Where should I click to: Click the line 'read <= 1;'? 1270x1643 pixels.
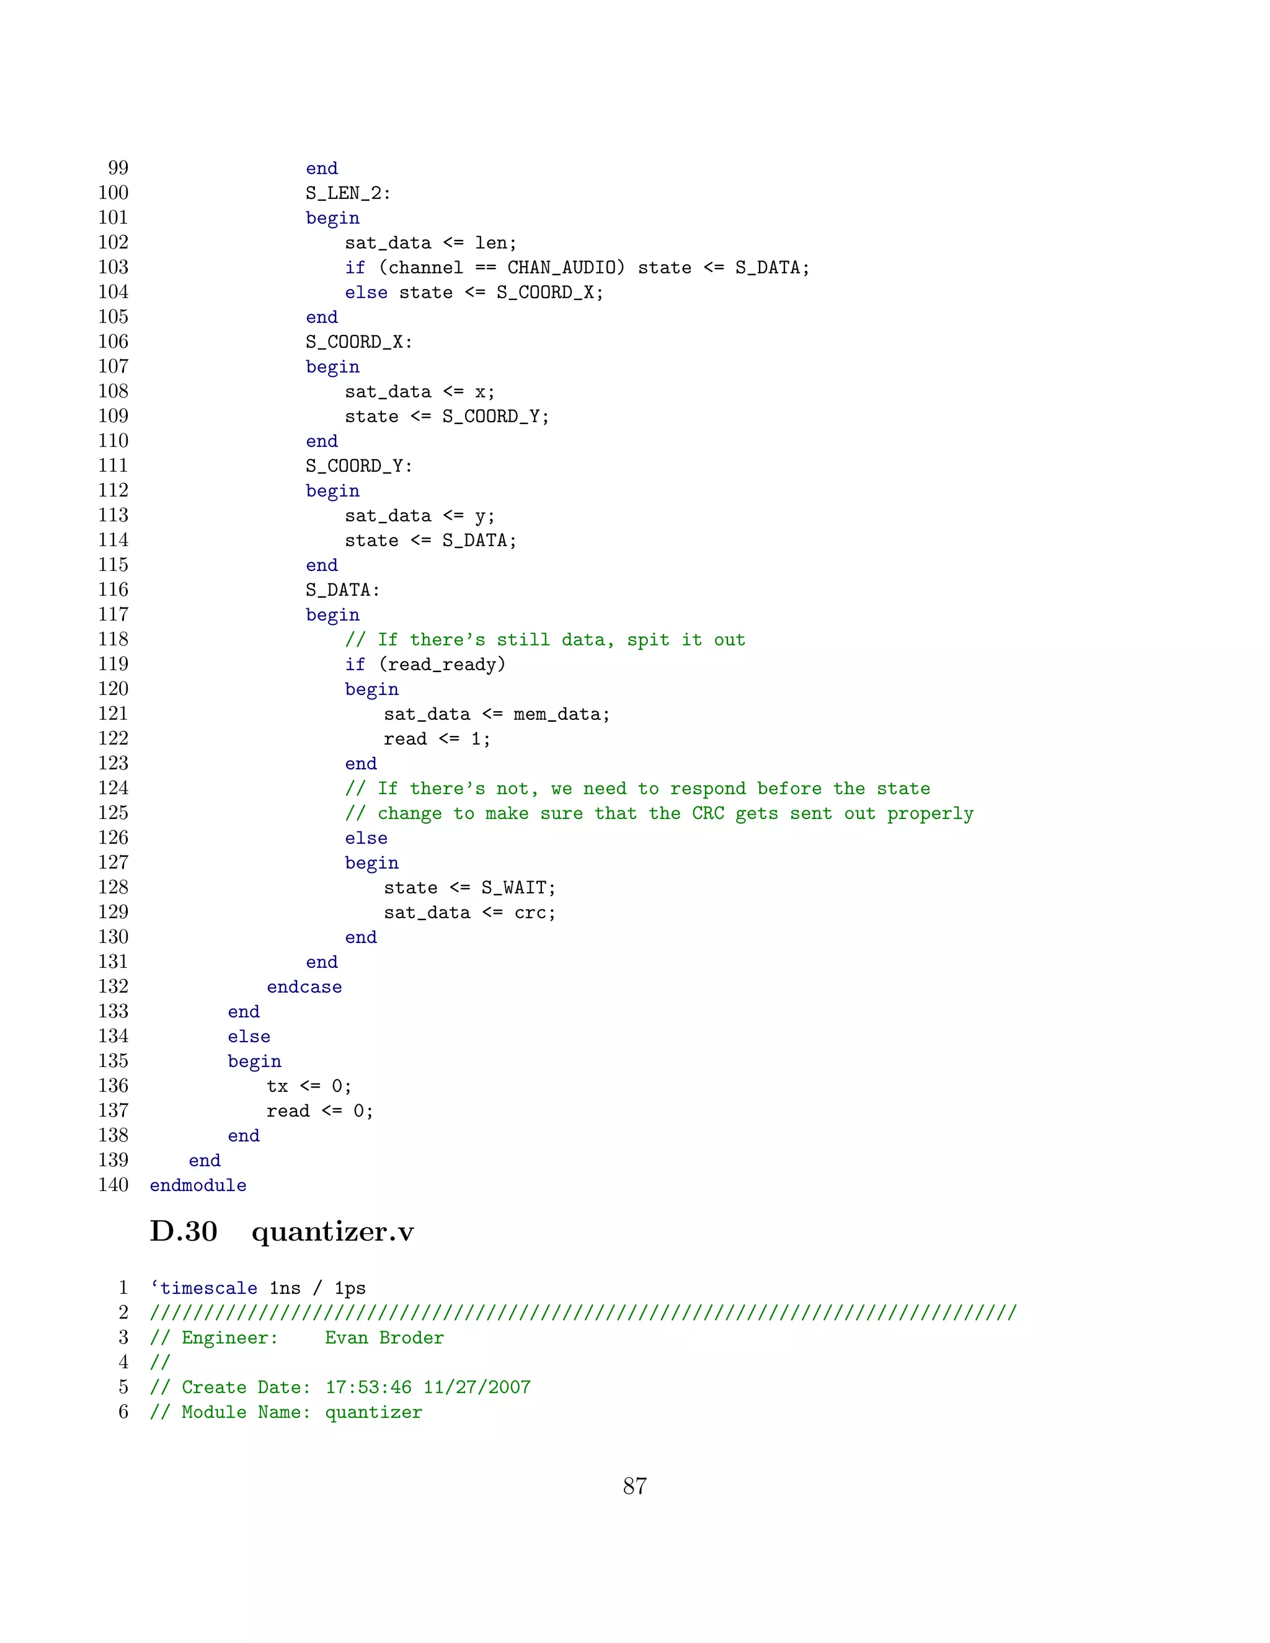437,739
